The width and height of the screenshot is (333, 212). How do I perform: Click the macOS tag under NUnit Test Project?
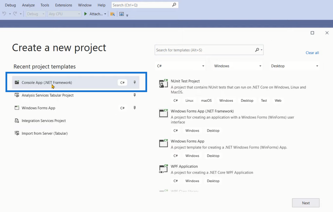coord(206,100)
